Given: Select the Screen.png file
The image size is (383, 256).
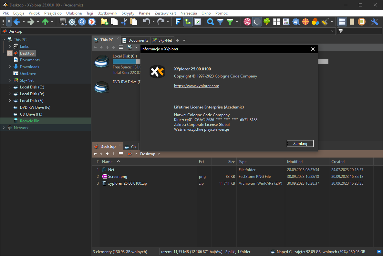Looking at the screenshot, I should (118, 177).
